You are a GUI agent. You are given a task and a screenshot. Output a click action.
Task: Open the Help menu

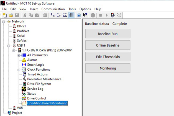click(x=98, y=9)
